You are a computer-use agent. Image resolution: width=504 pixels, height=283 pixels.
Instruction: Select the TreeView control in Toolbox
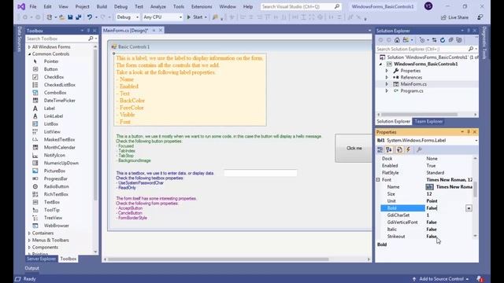53,218
